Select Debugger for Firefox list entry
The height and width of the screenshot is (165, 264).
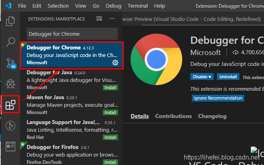pyautogui.click(x=72, y=154)
